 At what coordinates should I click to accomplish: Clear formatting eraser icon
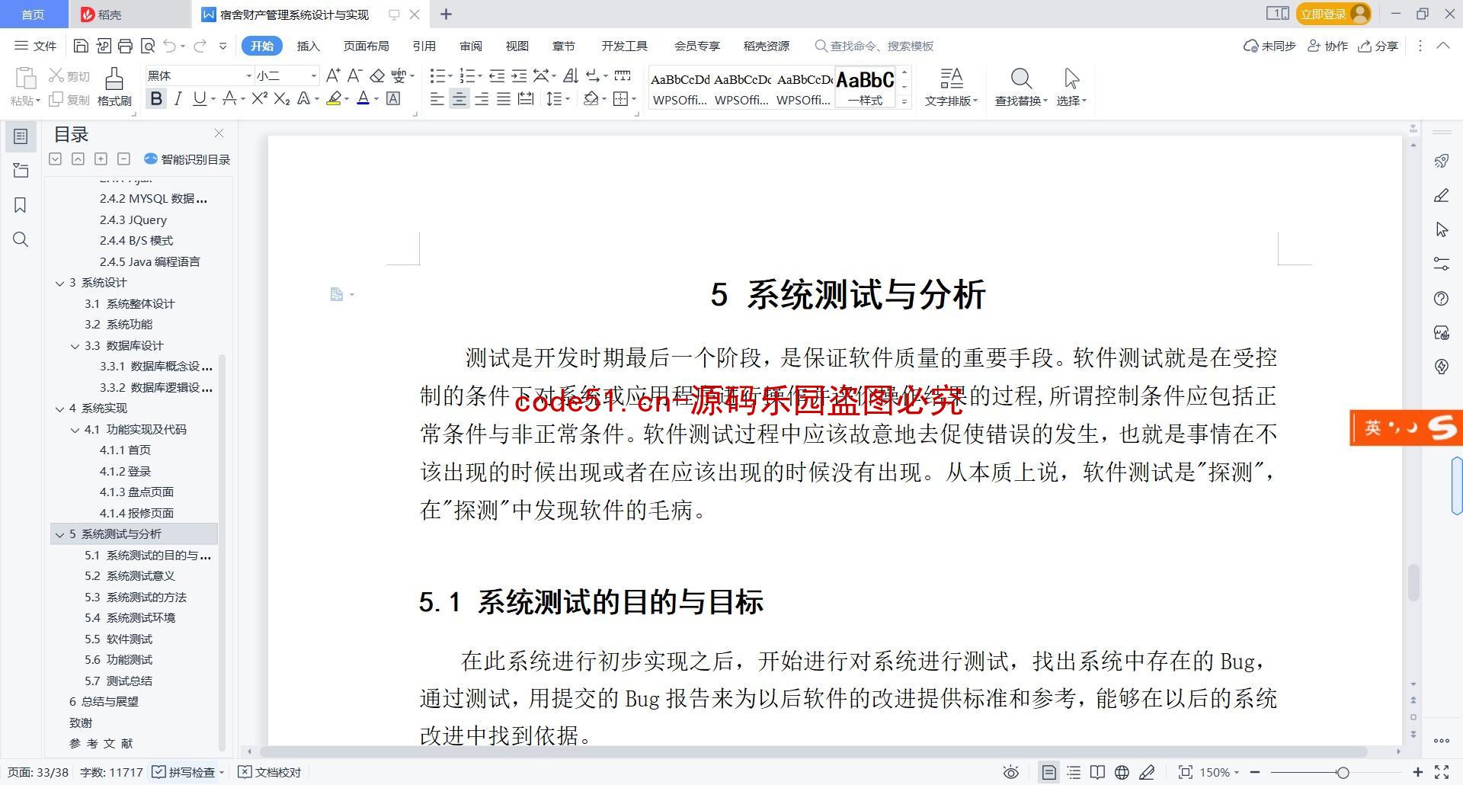(377, 75)
